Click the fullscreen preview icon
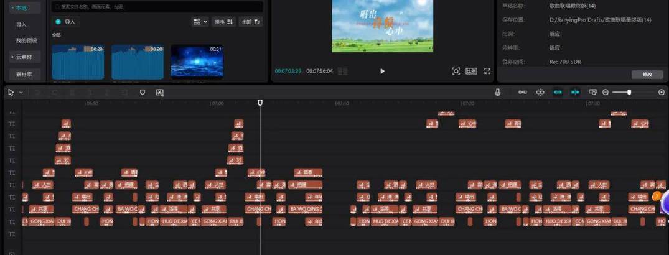 point(487,71)
